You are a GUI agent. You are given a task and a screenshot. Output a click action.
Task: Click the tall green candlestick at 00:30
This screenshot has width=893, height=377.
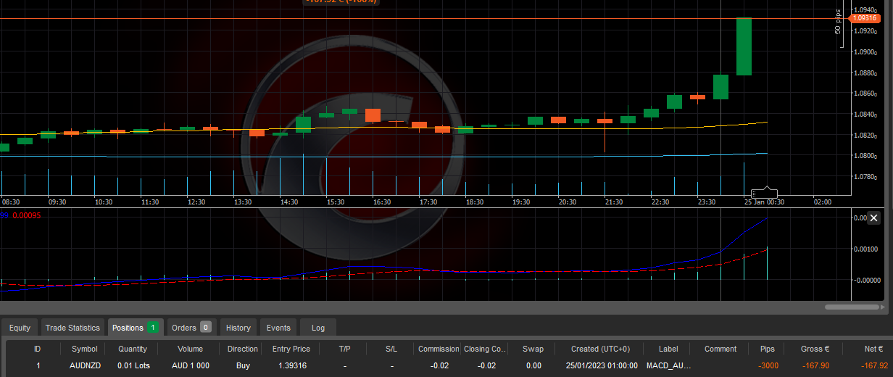point(744,46)
